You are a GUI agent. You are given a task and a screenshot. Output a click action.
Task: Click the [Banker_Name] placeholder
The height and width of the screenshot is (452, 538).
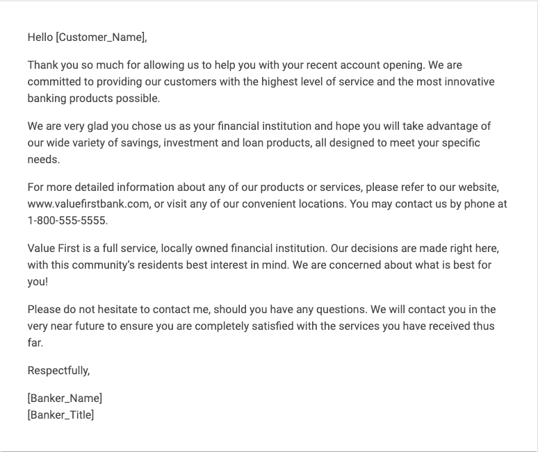click(x=65, y=399)
